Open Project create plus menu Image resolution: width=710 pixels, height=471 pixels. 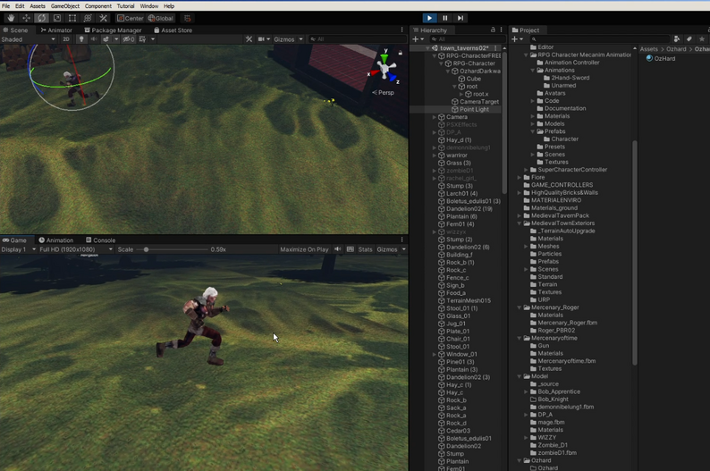point(517,39)
